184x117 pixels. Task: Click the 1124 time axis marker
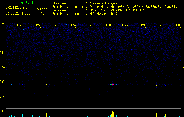(x=73, y=25)
